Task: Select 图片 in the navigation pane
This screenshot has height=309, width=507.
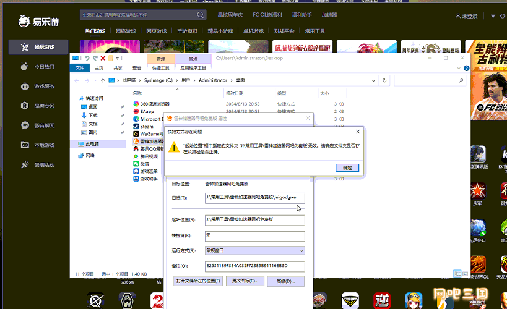Action: [93, 133]
